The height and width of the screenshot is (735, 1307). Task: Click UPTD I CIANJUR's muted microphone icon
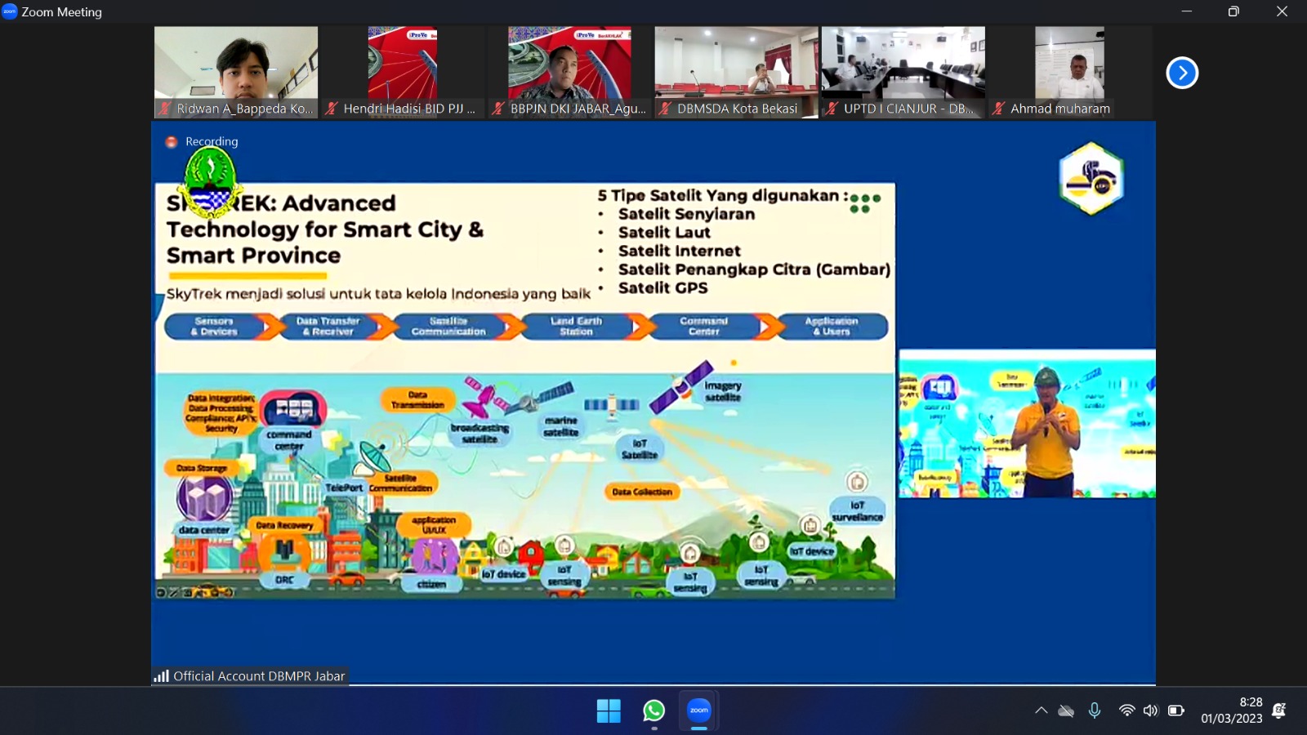coord(832,109)
